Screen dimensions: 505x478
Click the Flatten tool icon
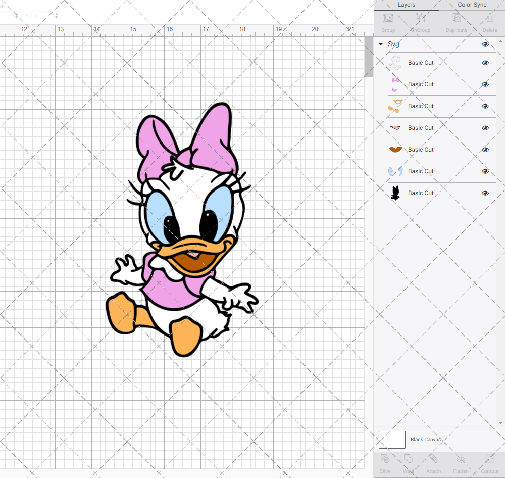tap(461, 459)
